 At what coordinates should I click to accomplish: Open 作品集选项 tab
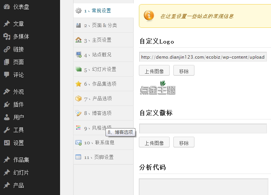[x=104, y=84]
